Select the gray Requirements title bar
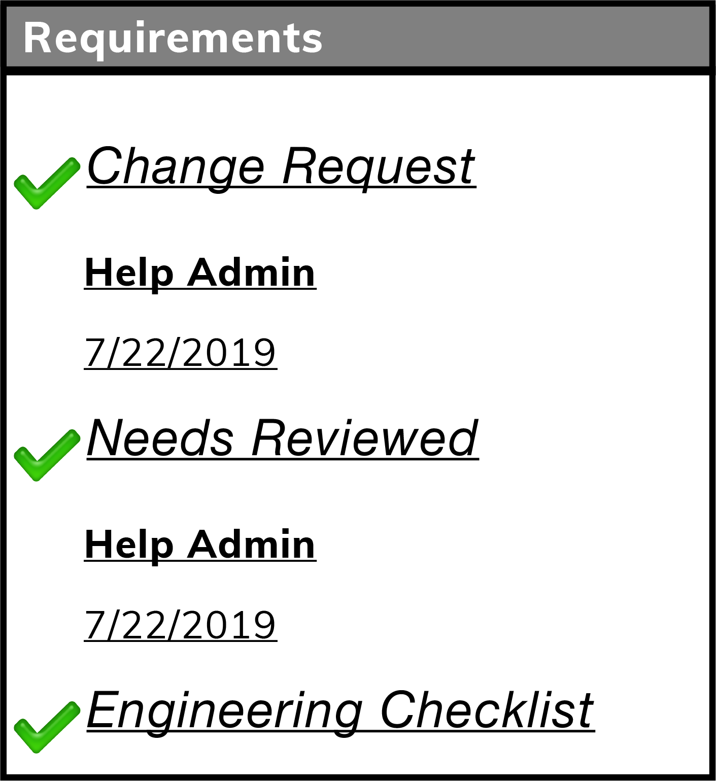Viewport: 716px width, 781px height. (x=358, y=37)
